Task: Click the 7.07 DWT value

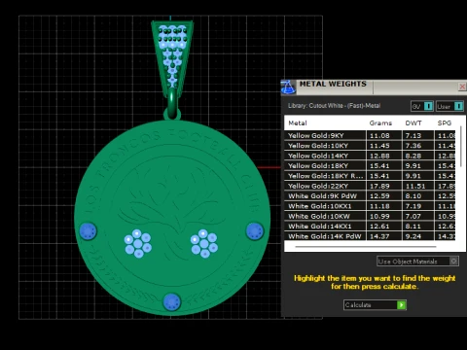Action: pyautogui.click(x=413, y=216)
